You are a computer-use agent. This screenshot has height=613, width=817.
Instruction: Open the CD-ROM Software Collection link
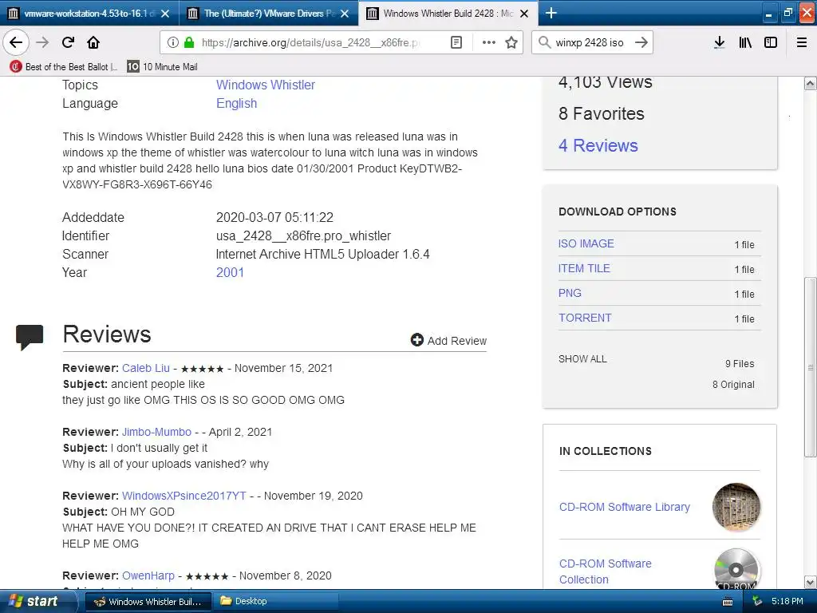[x=605, y=571]
